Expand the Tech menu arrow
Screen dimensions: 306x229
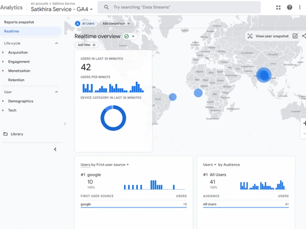(3, 110)
